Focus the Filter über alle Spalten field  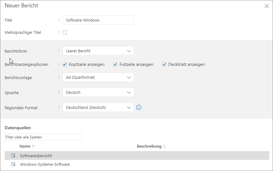click(43, 137)
